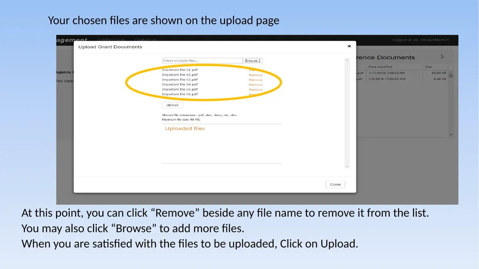Click Remove beside Important file 03.pdf

click(x=256, y=80)
